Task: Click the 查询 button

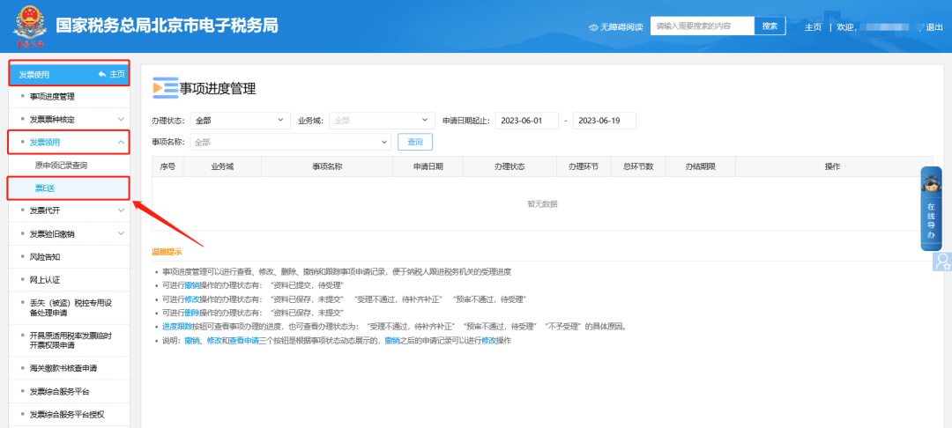Action: tap(415, 142)
